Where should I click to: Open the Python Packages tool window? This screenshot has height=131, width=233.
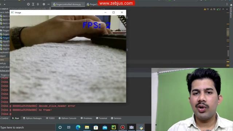pyautogui.click(x=32, y=118)
